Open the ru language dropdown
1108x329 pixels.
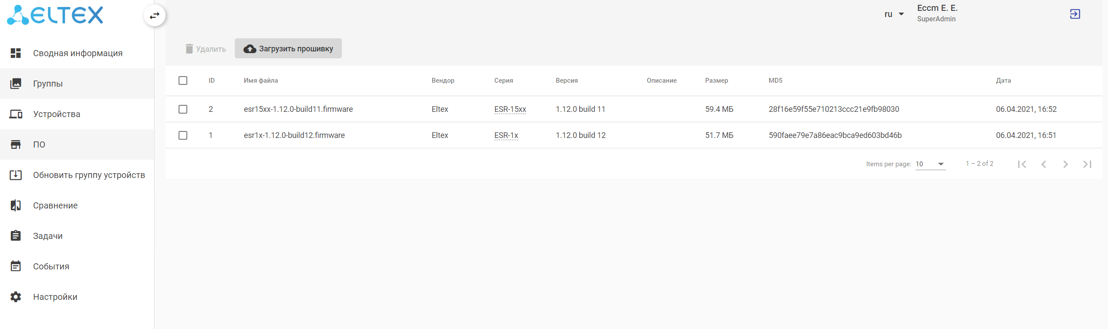pyautogui.click(x=894, y=14)
